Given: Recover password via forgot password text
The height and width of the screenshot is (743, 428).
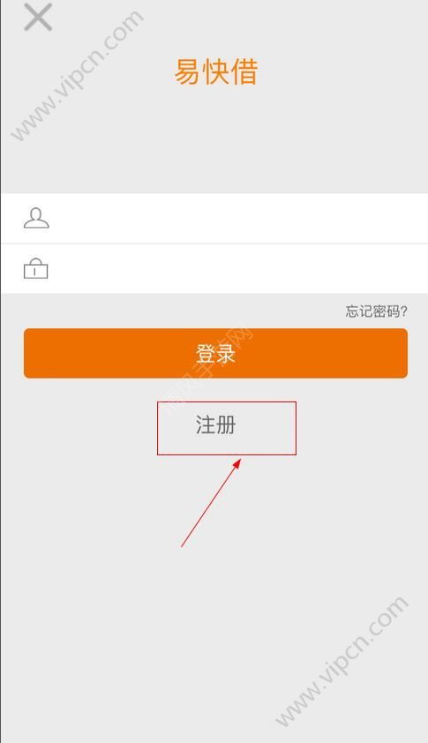Looking at the screenshot, I should point(376,311).
